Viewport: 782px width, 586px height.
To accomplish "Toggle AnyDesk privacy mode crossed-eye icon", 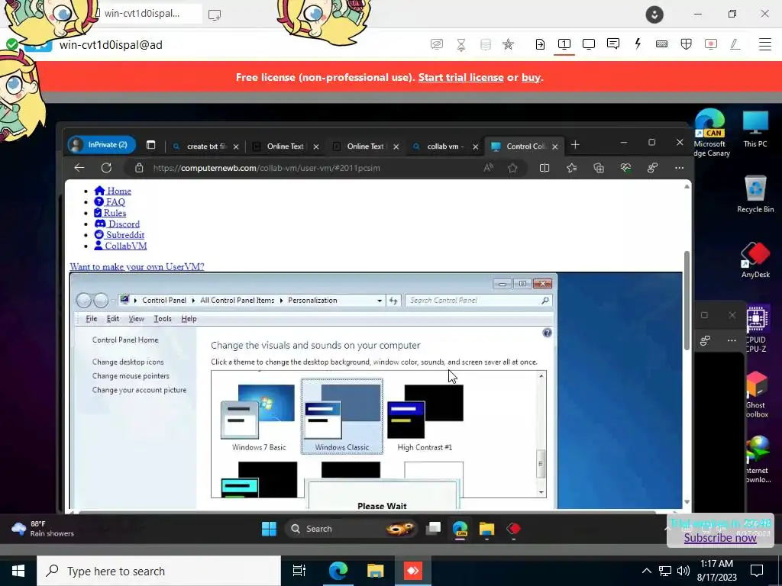I will point(436,44).
